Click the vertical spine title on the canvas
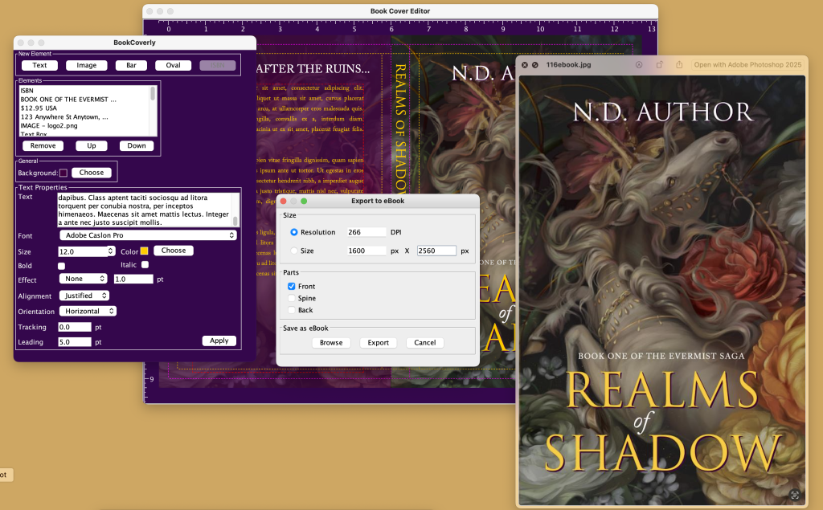Screen dimensions: 823x510 point(400,127)
